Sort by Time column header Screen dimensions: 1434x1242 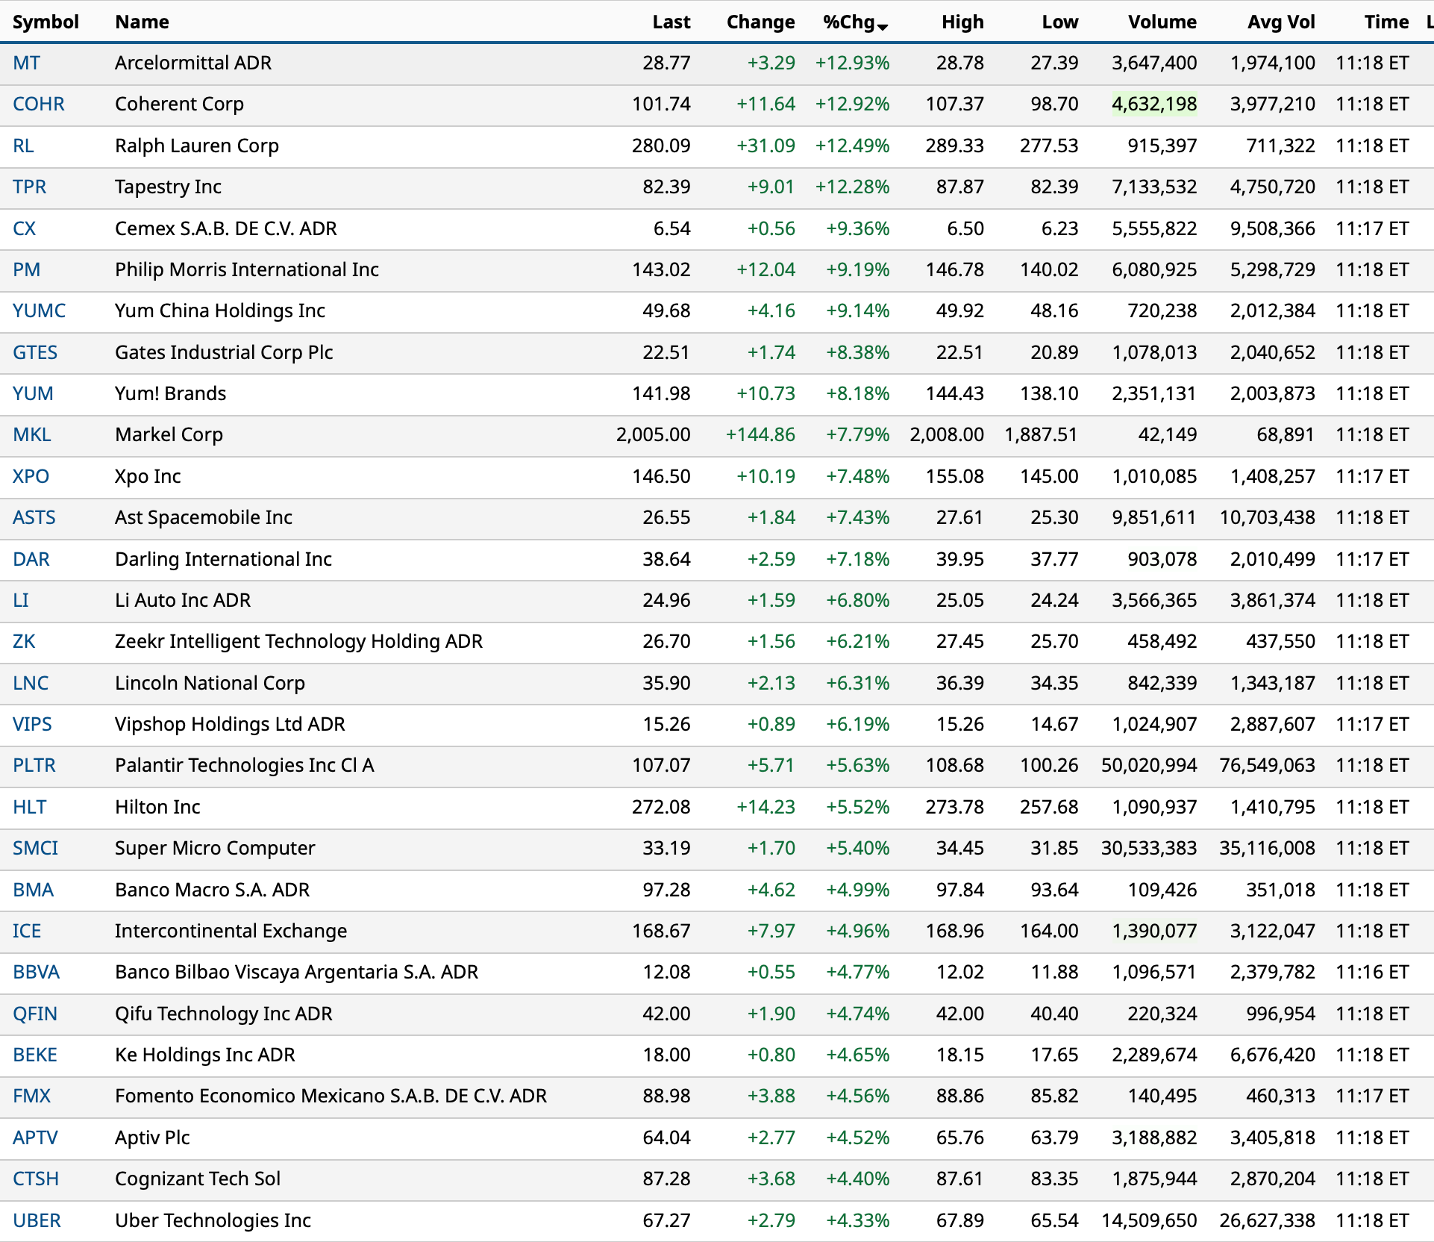[x=1386, y=22]
